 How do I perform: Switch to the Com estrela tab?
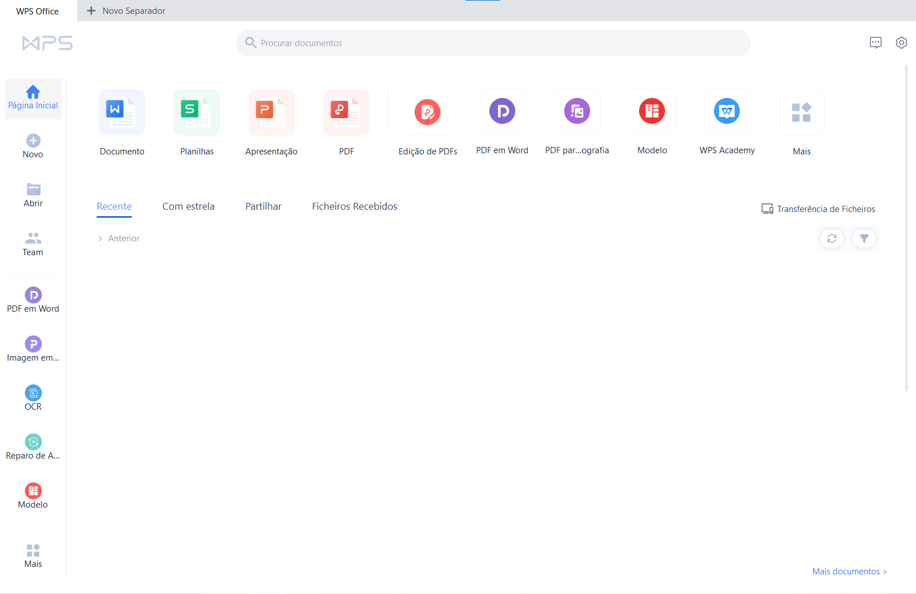(188, 206)
